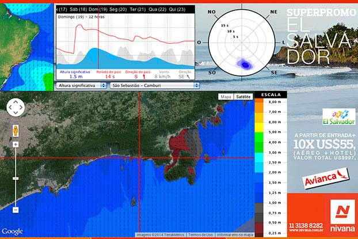Click the Nivana logo in the ad
This screenshot has height=239, width=358.
[x=342, y=215]
